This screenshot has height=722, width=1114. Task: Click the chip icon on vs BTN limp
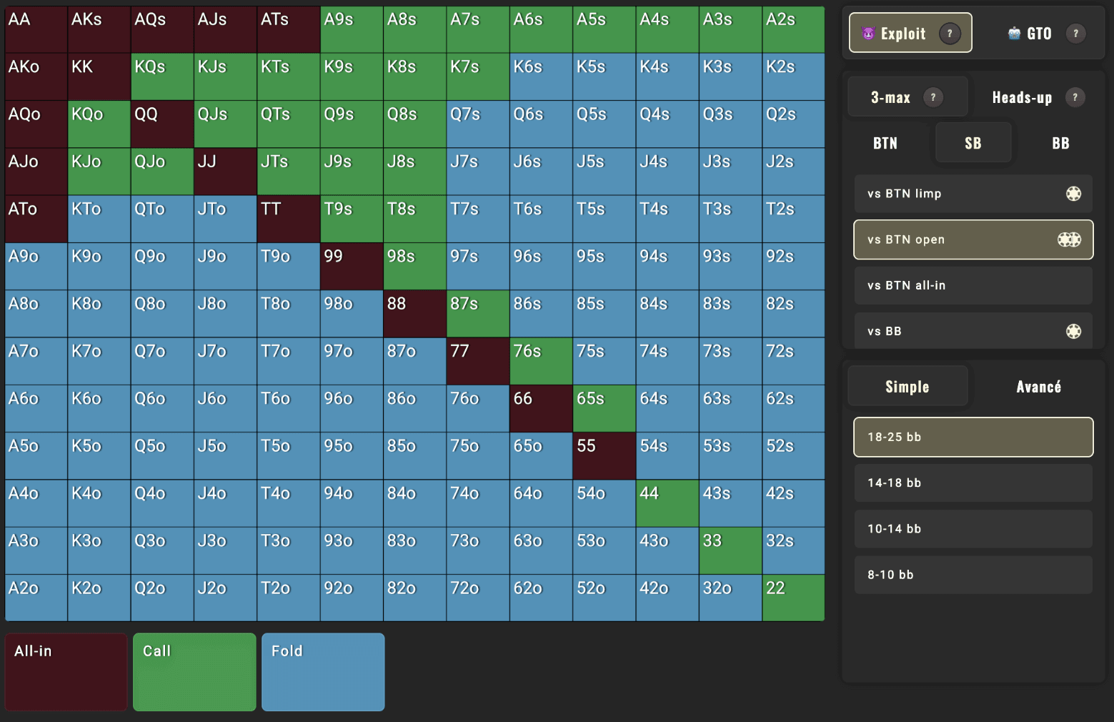click(x=1073, y=193)
